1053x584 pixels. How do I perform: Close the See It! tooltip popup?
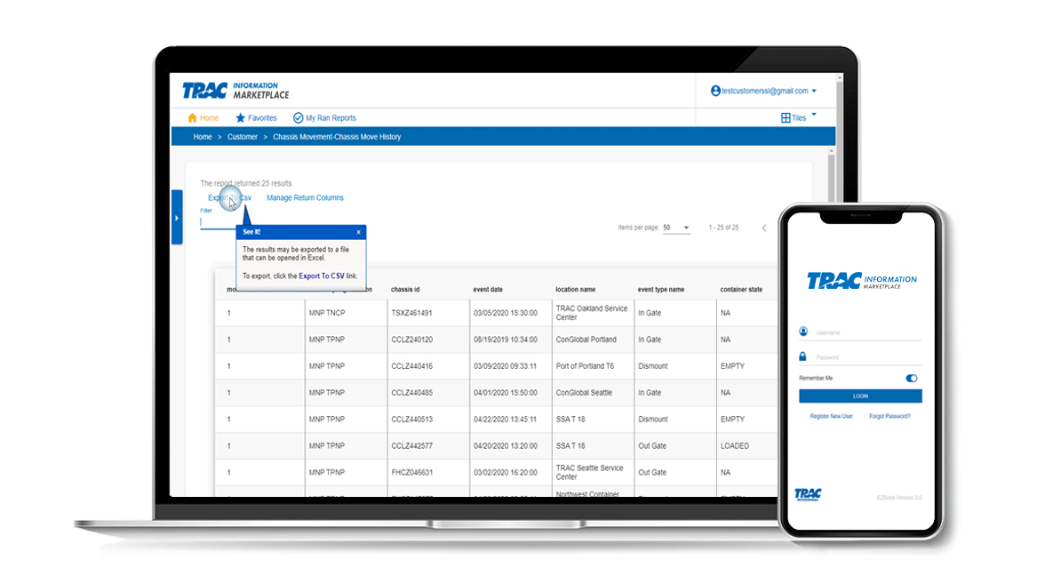tap(359, 232)
